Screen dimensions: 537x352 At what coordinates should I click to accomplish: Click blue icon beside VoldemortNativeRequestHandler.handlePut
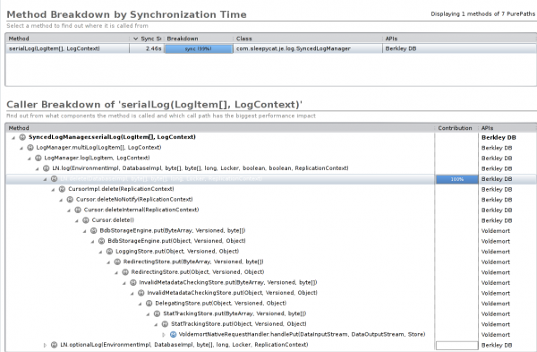173,334
